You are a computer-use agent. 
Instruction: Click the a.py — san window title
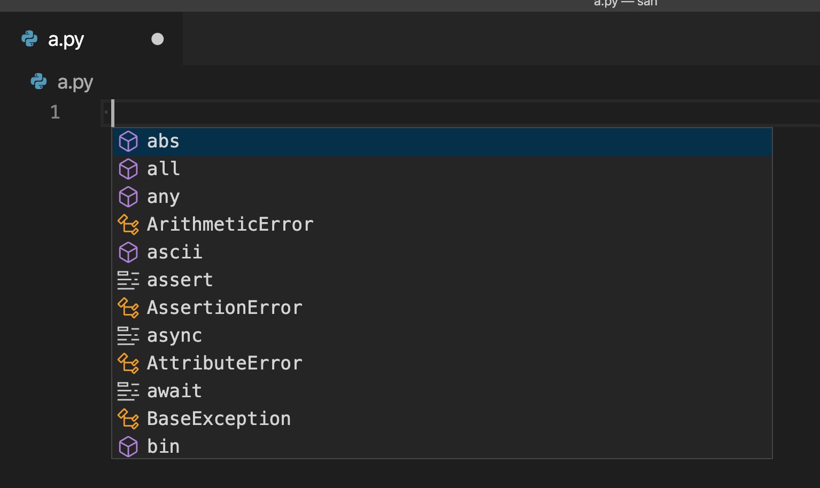pyautogui.click(x=625, y=4)
